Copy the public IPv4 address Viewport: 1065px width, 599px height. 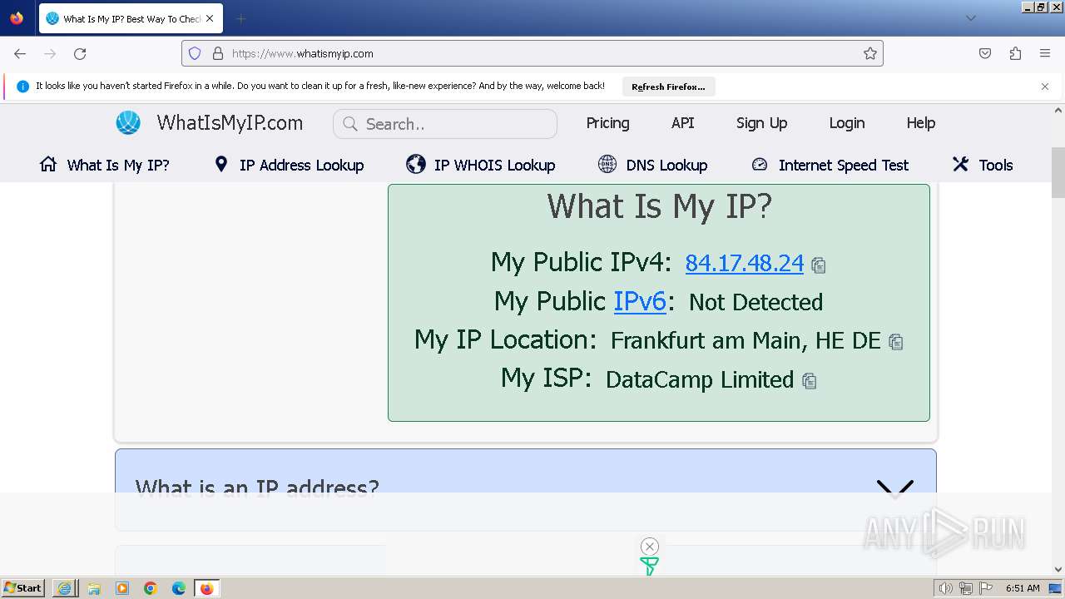pos(819,265)
